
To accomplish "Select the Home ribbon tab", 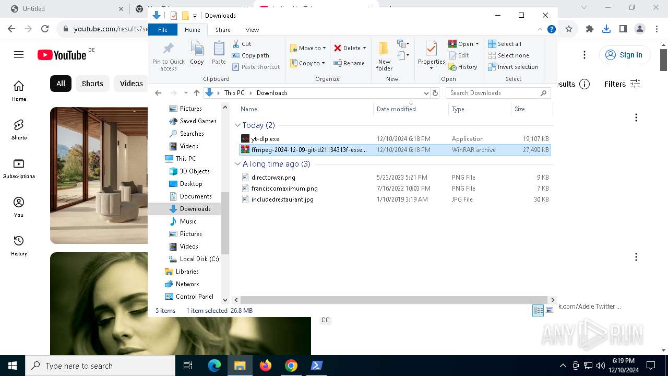I will pos(193,30).
